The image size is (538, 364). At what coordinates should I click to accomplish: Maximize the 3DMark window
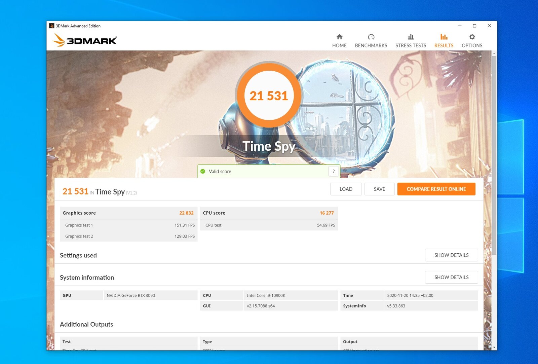coord(474,26)
